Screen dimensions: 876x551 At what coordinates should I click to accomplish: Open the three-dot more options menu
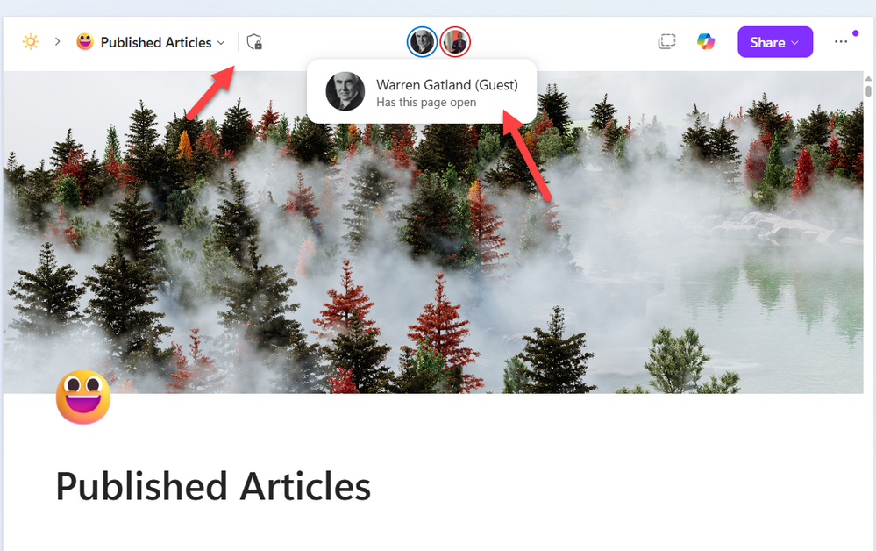tap(841, 42)
